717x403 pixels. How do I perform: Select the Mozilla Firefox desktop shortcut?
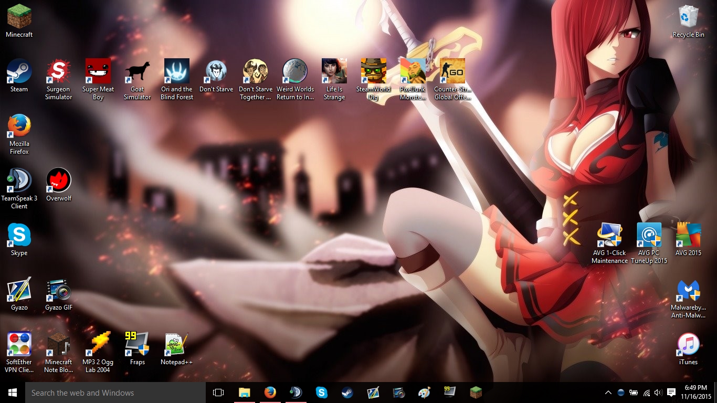pyautogui.click(x=19, y=134)
